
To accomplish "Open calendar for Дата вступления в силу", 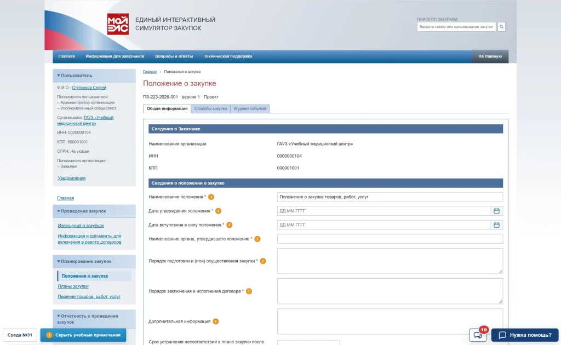I will [x=496, y=225].
